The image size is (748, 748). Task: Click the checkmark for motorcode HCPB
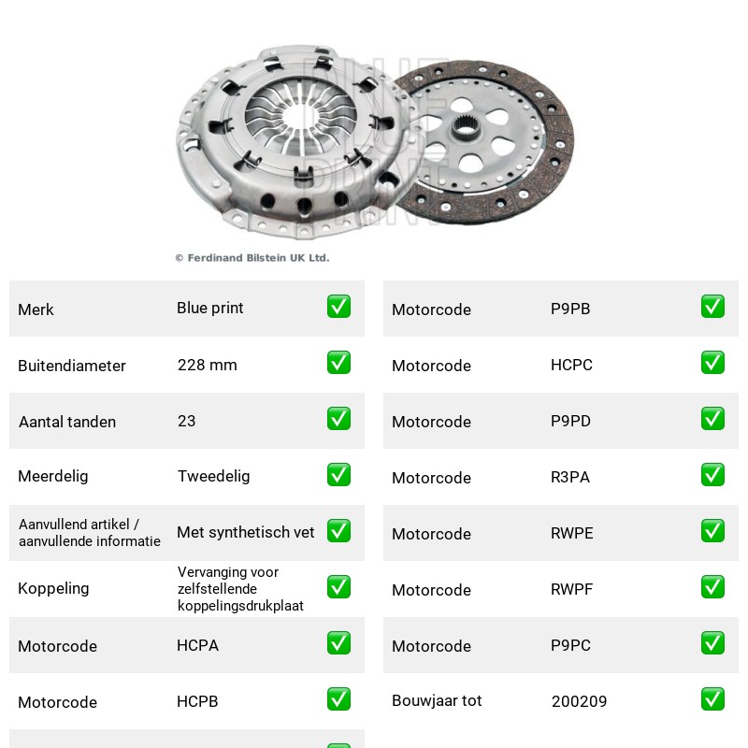[338, 698]
